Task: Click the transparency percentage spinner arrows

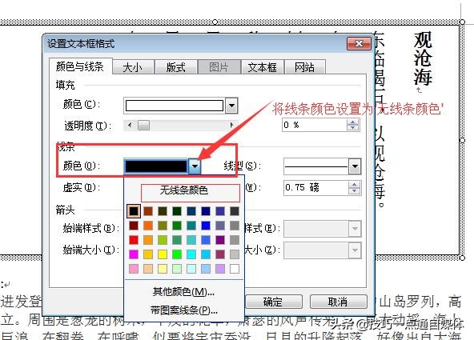Action: click(x=353, y=125)
